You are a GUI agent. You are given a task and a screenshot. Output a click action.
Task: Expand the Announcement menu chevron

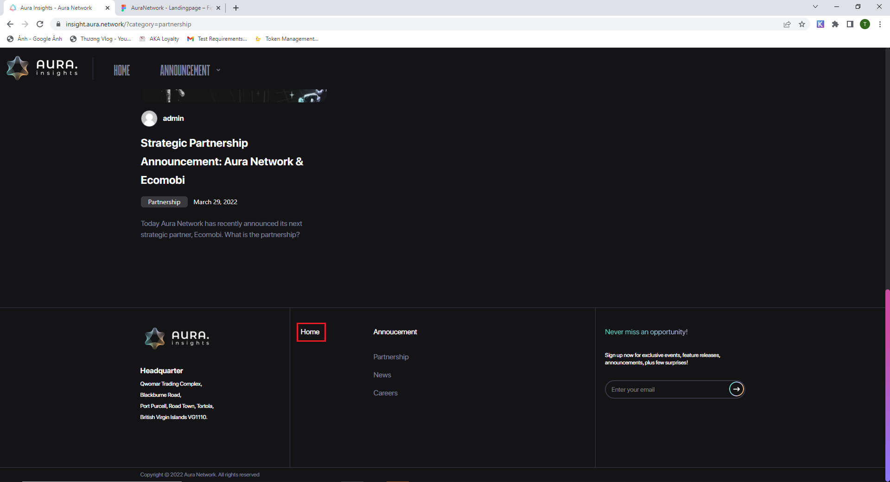(218, 70)
